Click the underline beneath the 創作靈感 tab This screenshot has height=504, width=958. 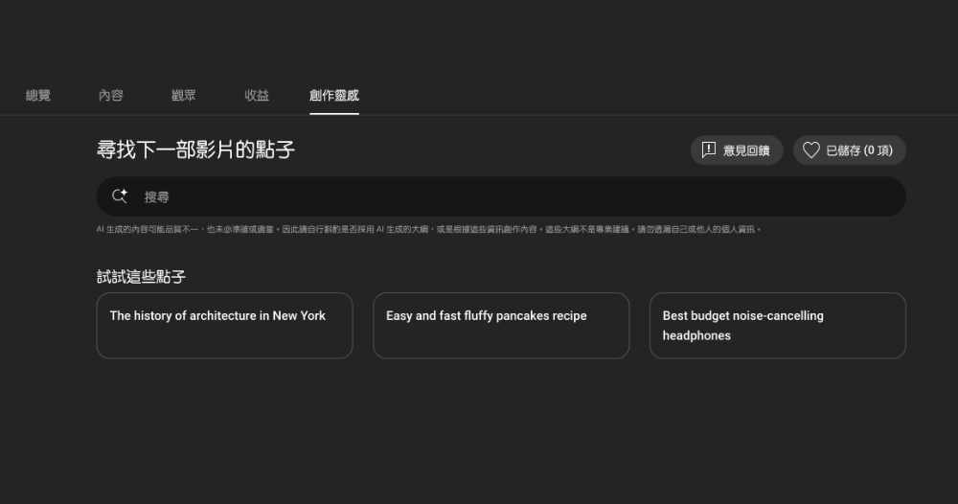tap(333, 113)
